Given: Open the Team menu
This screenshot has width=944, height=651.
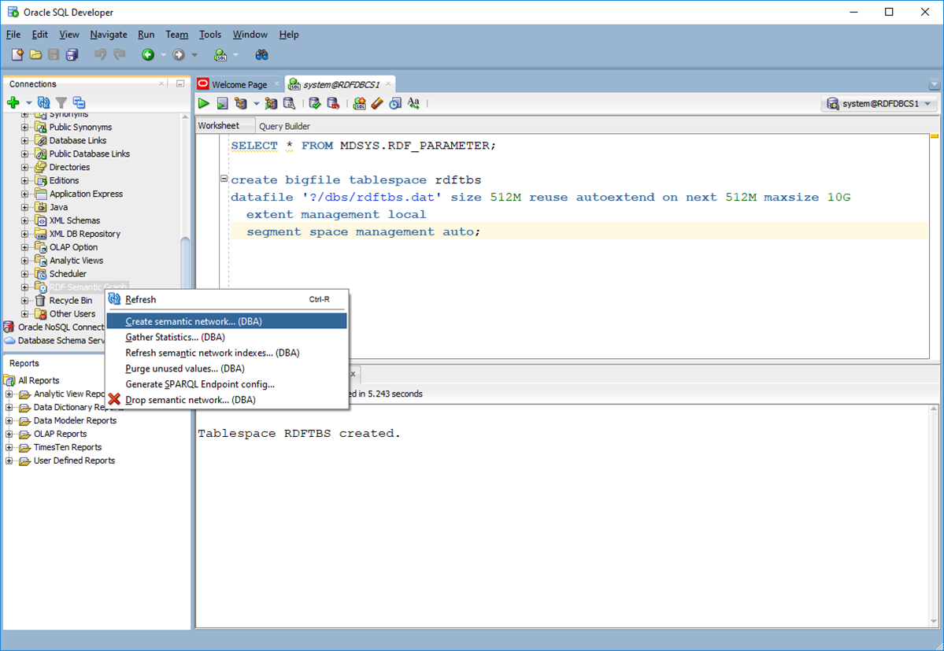Looking at the screenshot, I should point(176,35).
